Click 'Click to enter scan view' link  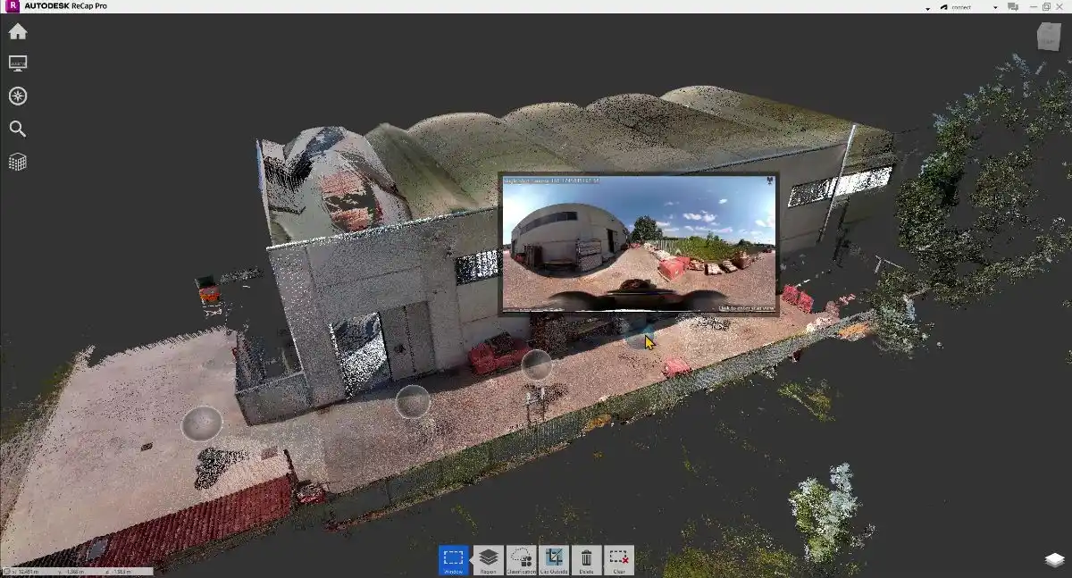point(746,308)
